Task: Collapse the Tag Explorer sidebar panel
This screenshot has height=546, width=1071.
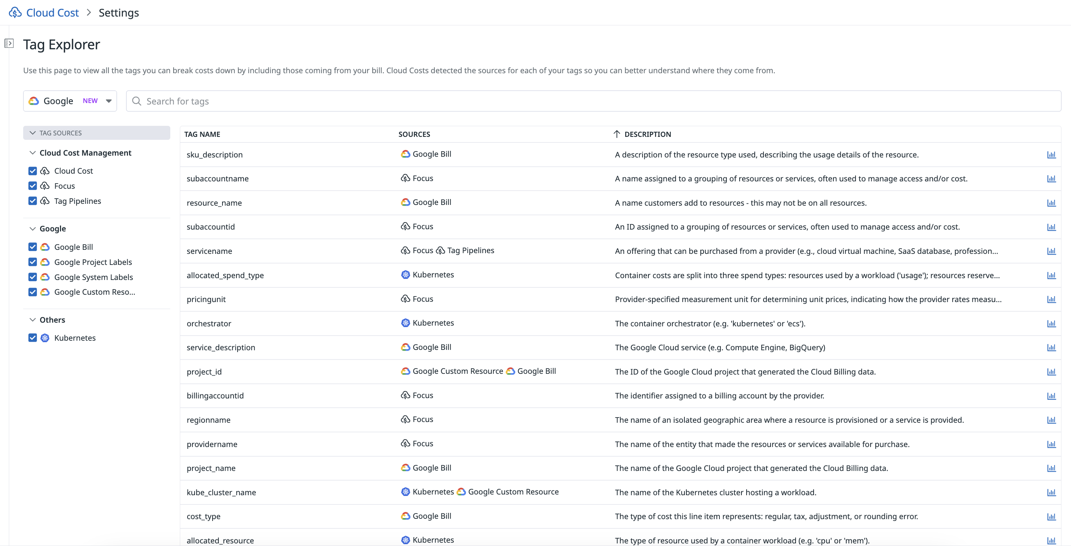Action: [x=9, y=43]
